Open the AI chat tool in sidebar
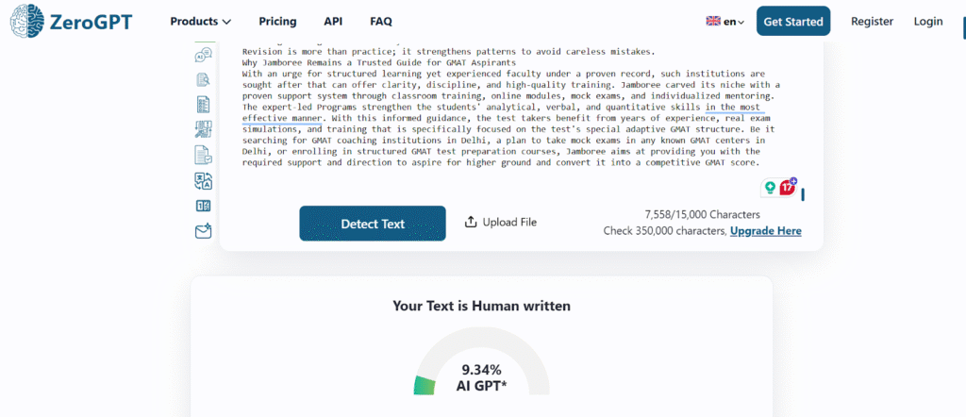The height and width of the screenshot is (417, 966). [x=203, y=56]
